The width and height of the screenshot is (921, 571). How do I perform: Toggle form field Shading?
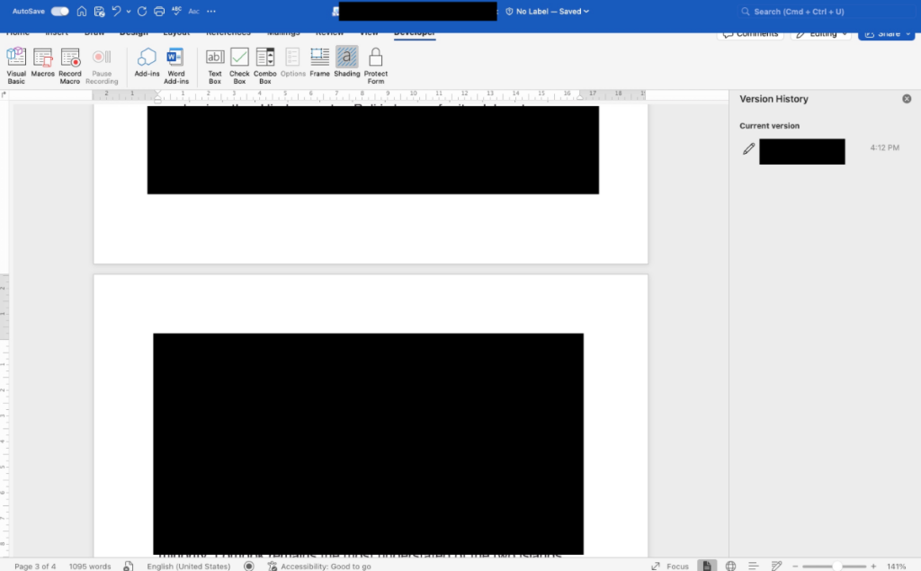point(347,62)
